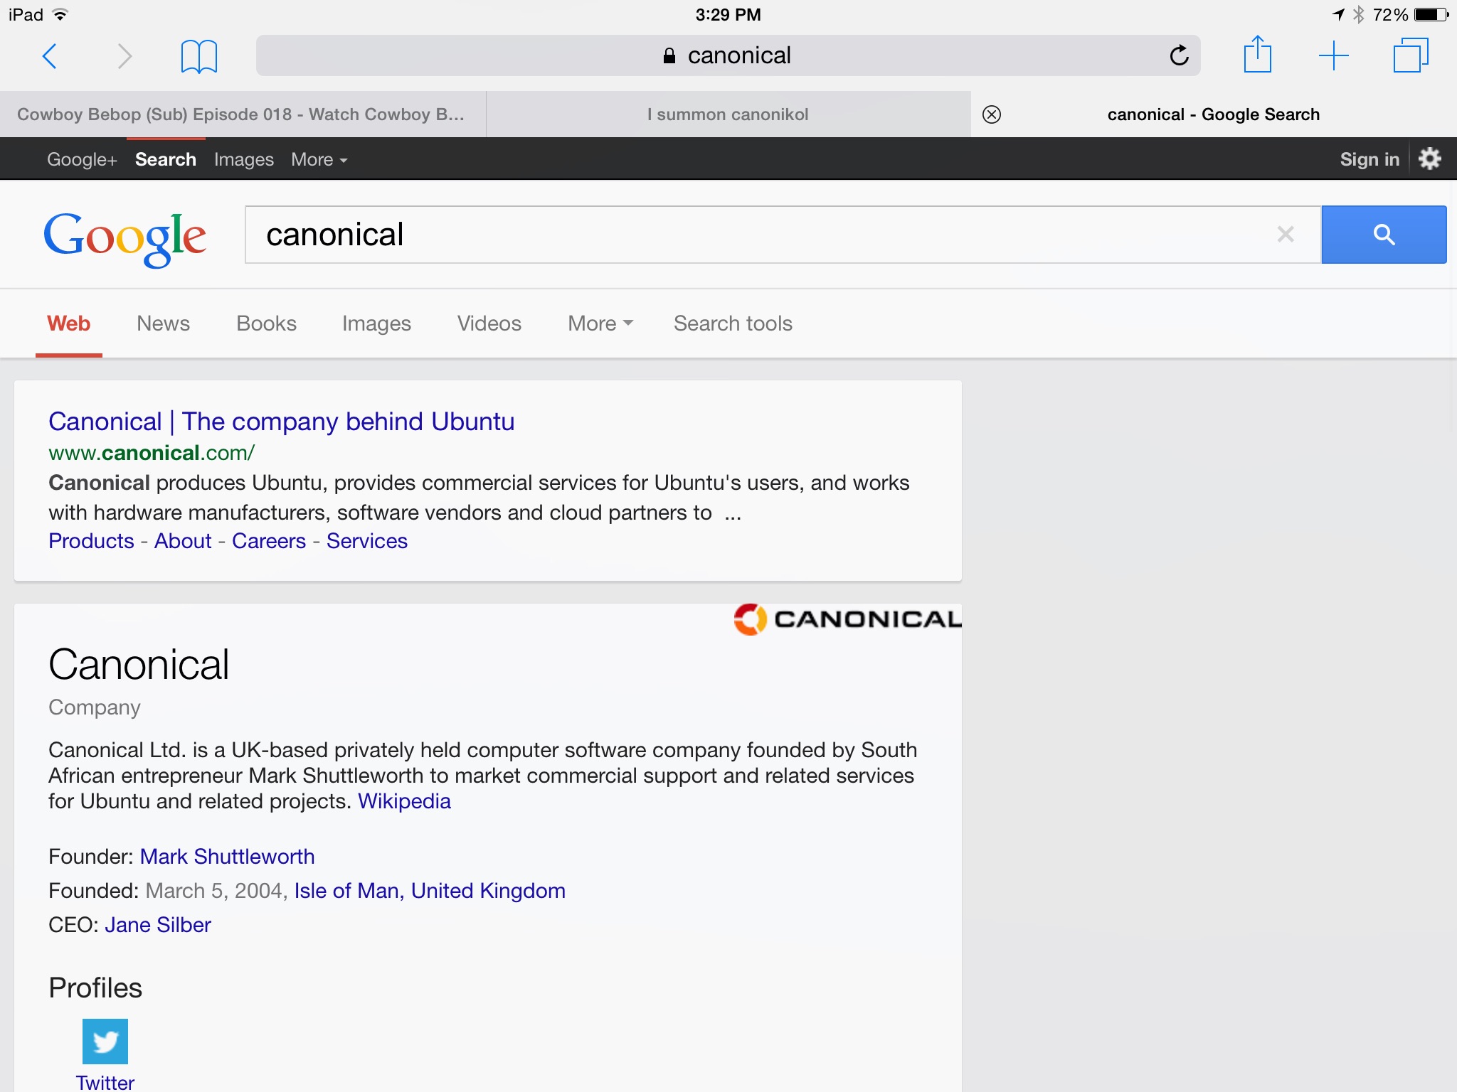The width and height of the screenshot is (1457, 1092).
Task: Tap the Bluetooth status icon
Action: point(1359,14)
